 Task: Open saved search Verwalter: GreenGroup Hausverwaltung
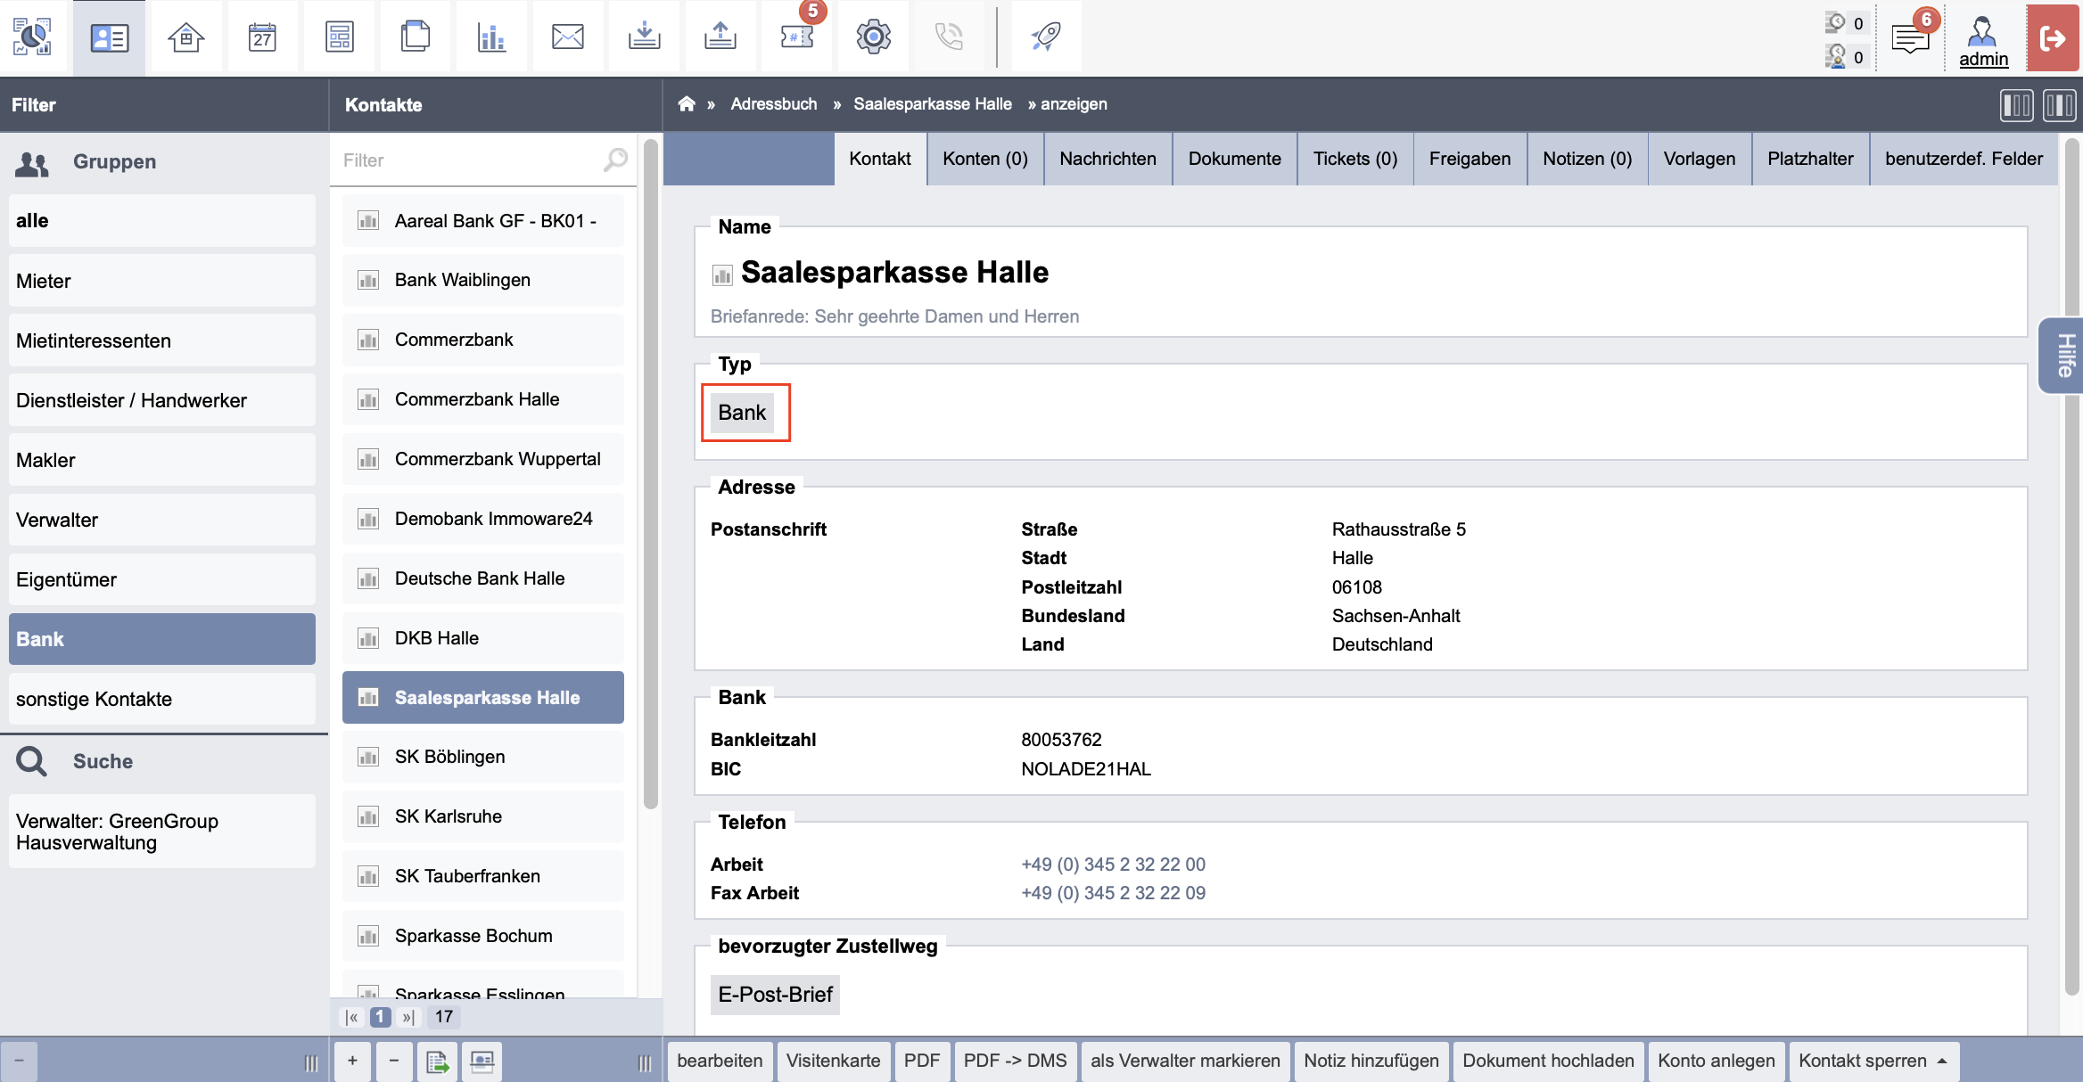pyautogui.click(x=162, y=832)
